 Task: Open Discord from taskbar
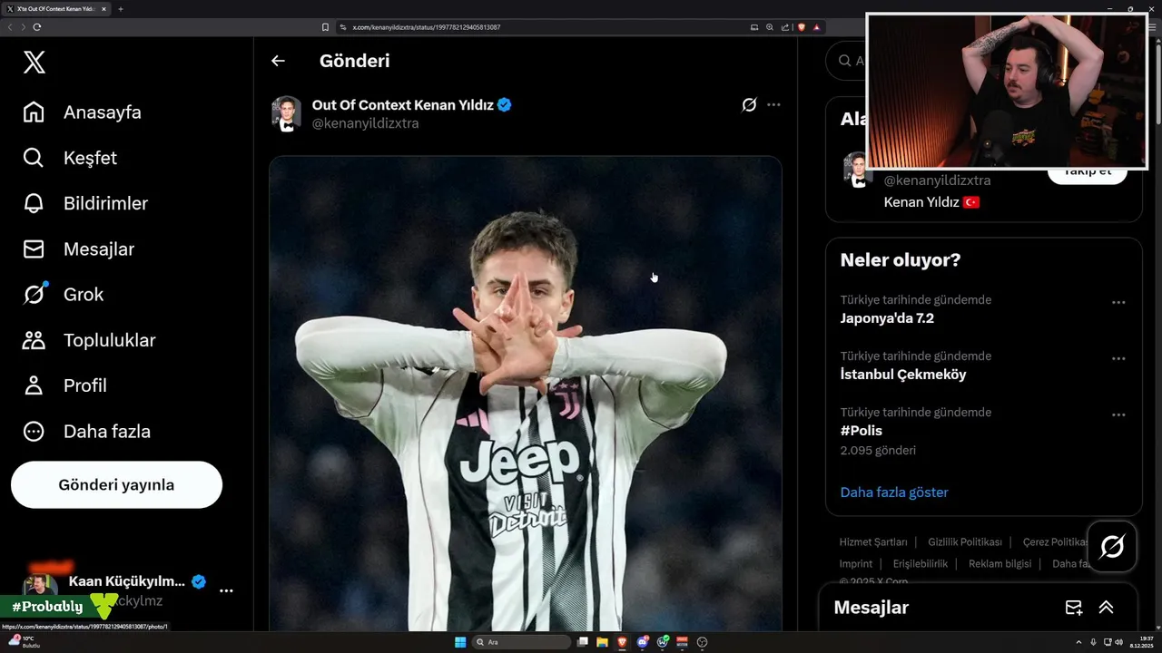click(642, 642)
